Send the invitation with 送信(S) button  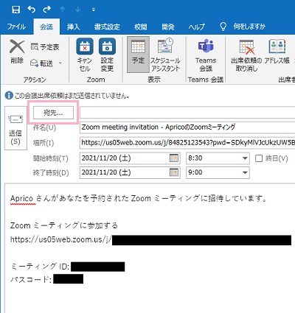coord(15,128)
